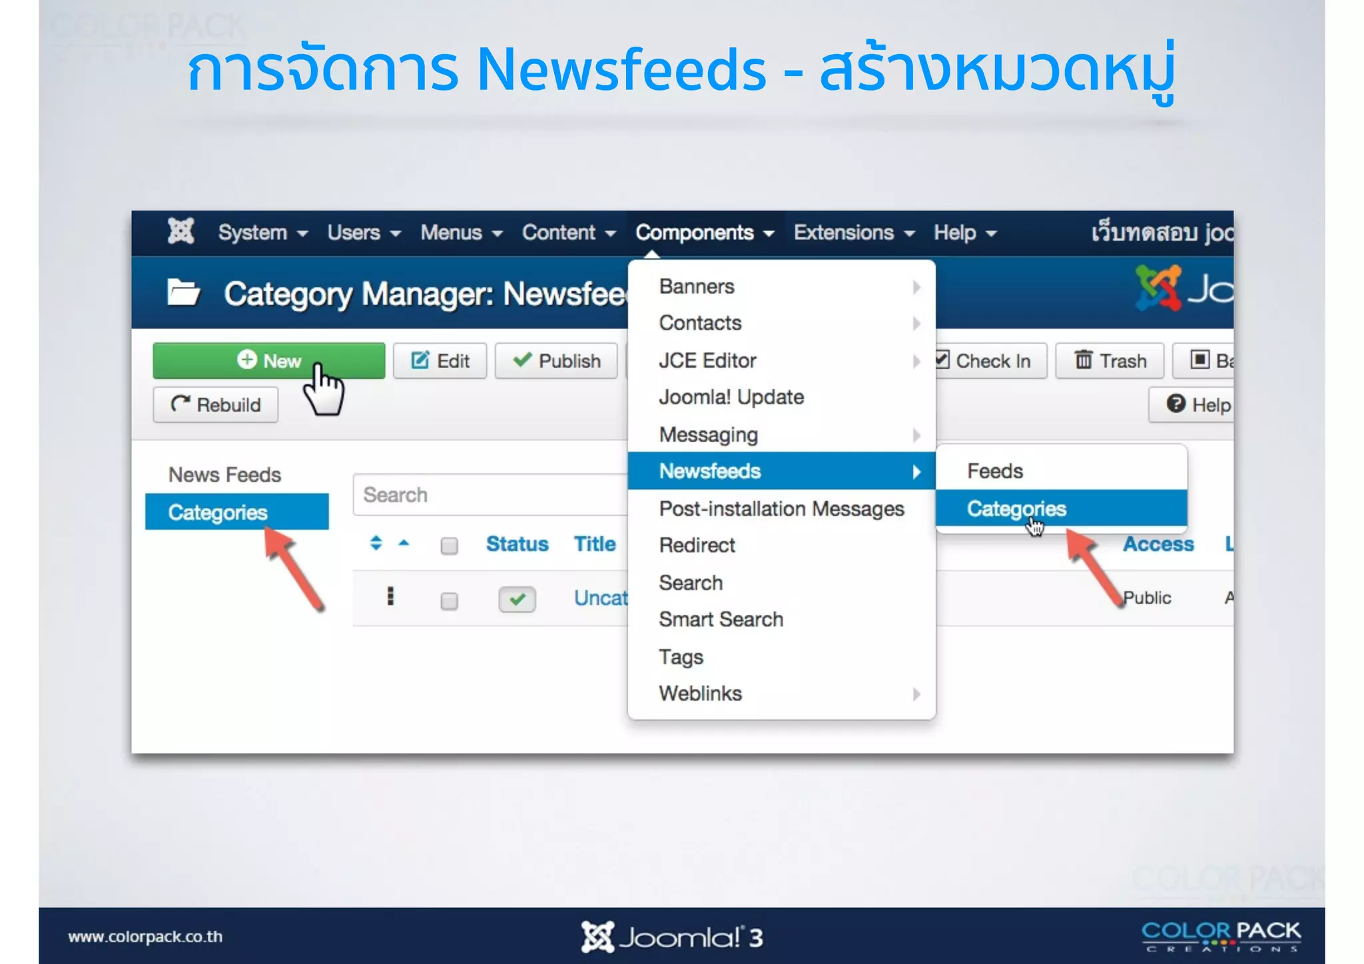Viewport: 1364px width, 964px height.
Task: Open the Menus dropdown menu
Action: (461, 233)
